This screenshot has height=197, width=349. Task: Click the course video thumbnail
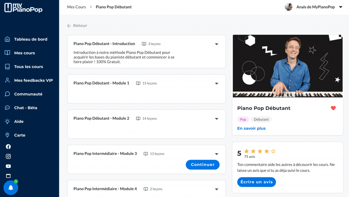coord(287,66)
